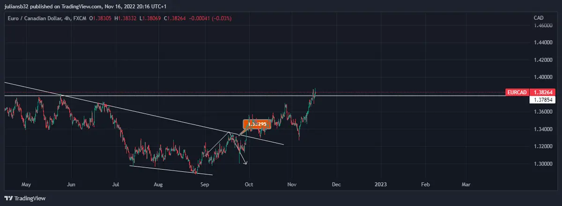
Task: Click the Nov label on the time axis
Action: tap(292, 184)
